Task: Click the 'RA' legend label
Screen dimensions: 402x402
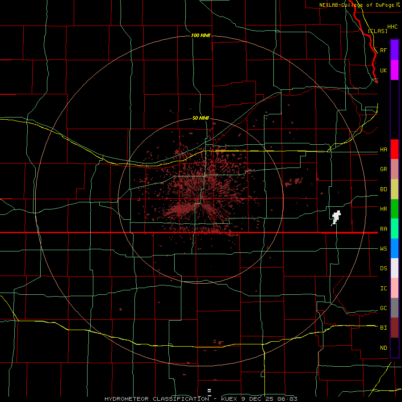Action: coord(384,229)
